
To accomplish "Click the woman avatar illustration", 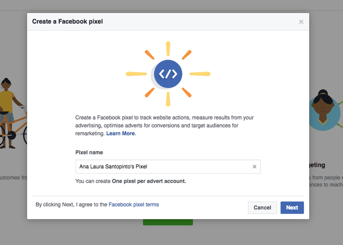I will point(323,109).
